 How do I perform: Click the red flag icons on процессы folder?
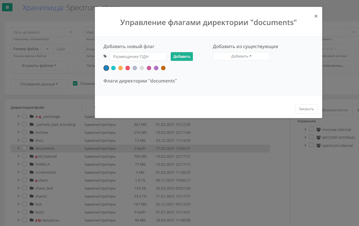tap(38, 220)
